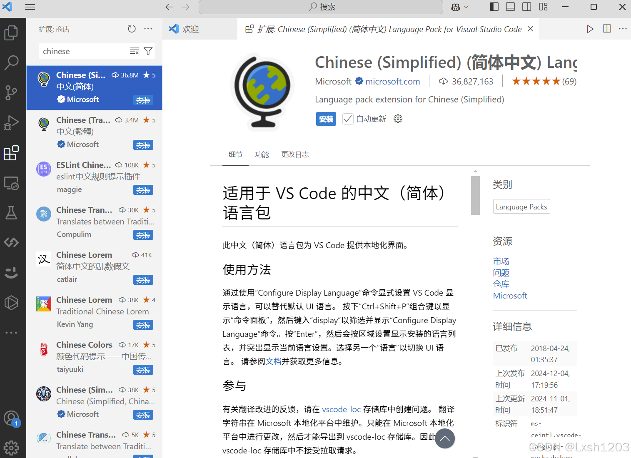This screenshot has width=631, height=458.
Task: Open the Explorer view in activity bar
Action: click(11, 33)
